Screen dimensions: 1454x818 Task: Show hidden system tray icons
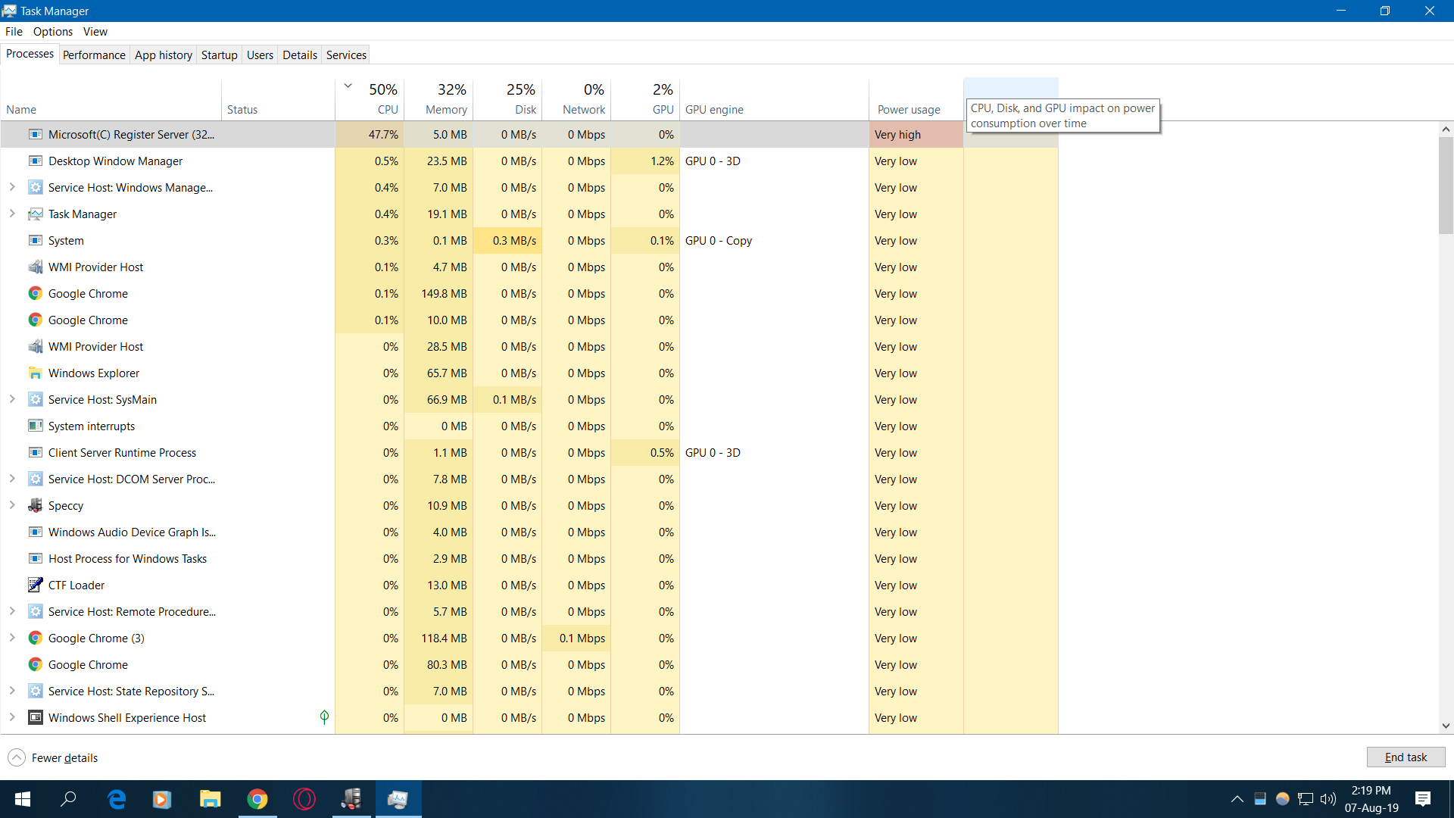pos(1237,799)
